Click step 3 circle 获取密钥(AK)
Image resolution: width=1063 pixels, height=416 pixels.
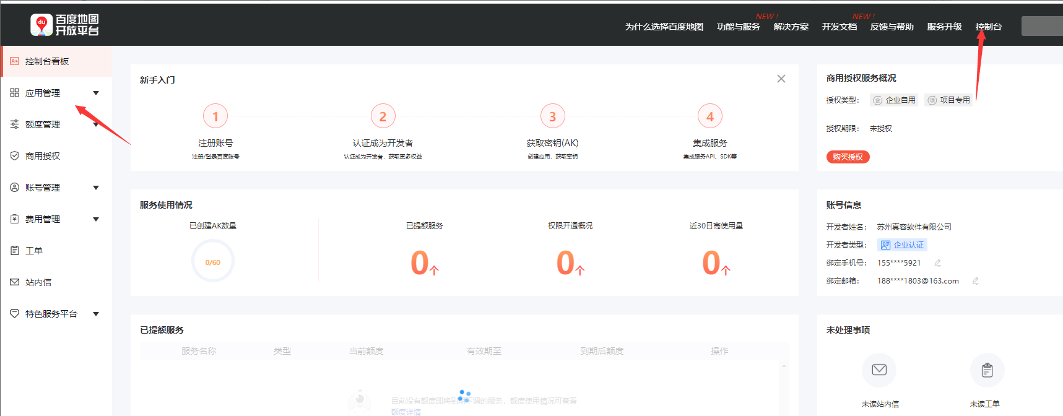coord(552,116)
